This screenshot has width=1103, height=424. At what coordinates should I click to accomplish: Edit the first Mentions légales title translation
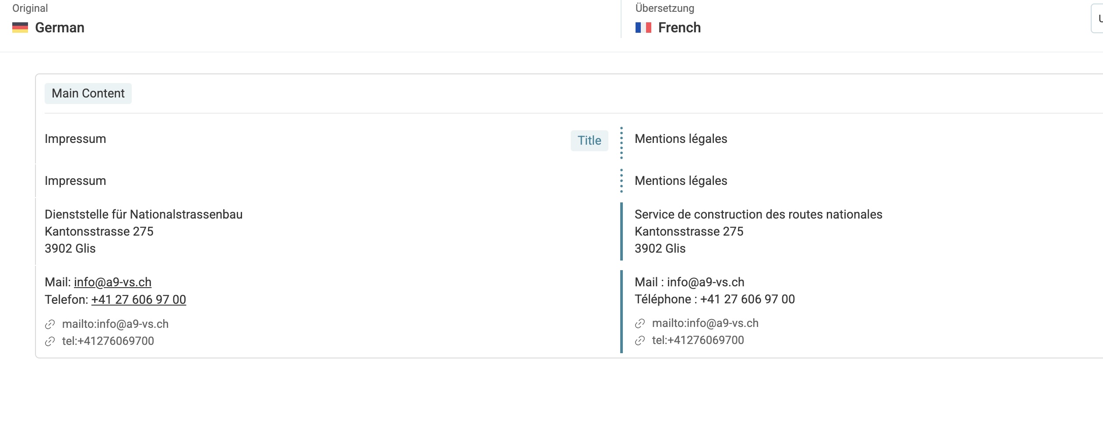point(681,139)
